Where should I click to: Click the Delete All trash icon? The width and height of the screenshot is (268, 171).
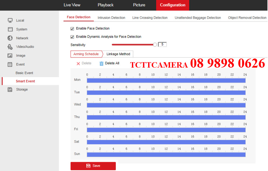pos(102,63)
